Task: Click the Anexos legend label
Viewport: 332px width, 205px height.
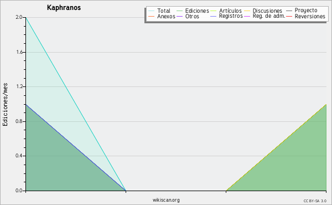Action: pyautogui.click(x=166, y=16)
